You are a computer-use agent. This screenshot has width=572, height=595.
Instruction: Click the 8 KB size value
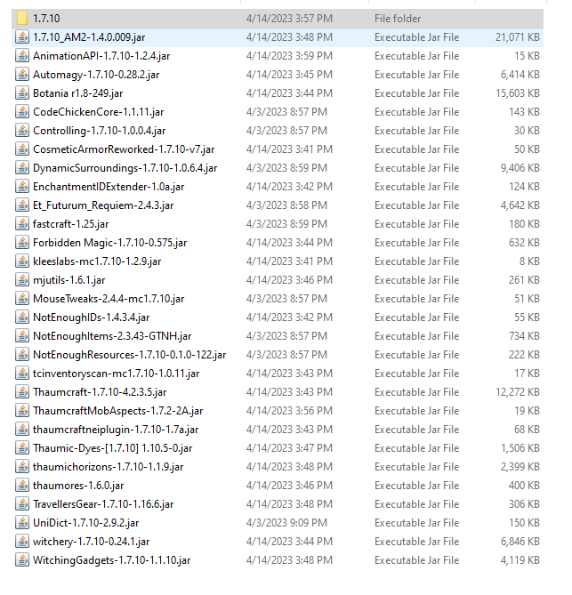pyautogui.click(x=529, y=261)
